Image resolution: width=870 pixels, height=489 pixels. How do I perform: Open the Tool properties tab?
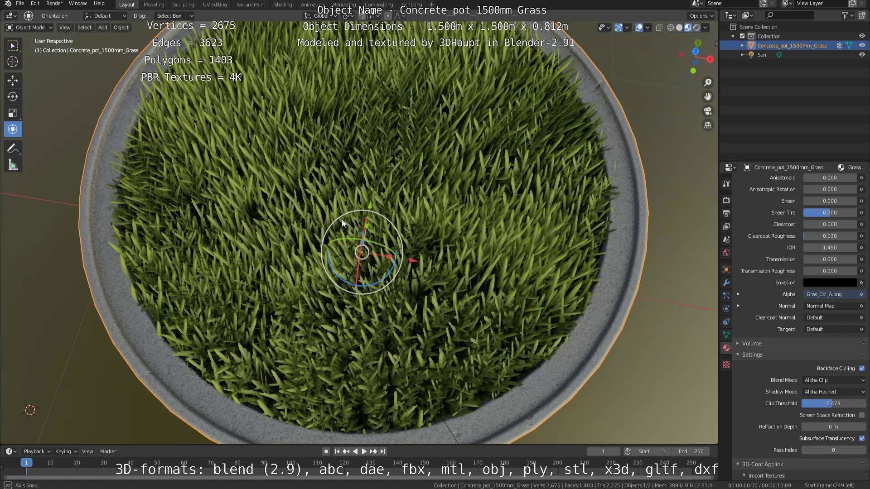pyautogui.click(x=726, y=184)
